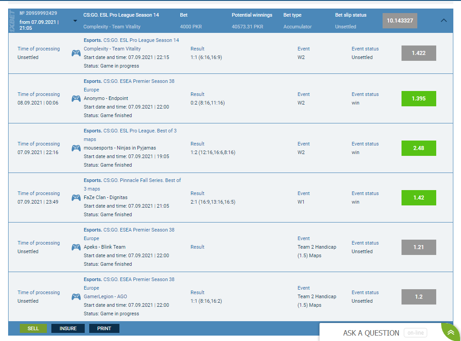Open Esports CS:GO ESL Pro League Season 14 link

click(131, 40)
